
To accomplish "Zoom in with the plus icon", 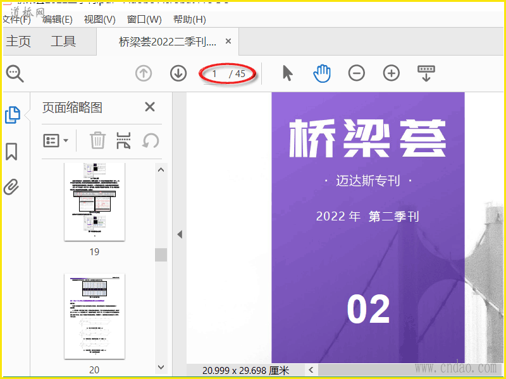I will pos(392,73).
